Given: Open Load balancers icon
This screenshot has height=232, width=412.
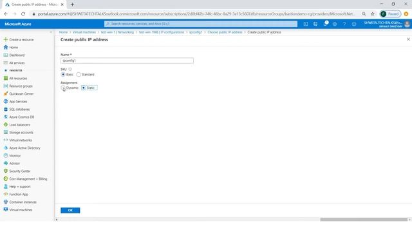Looking at the screenshot, I should (6, 124).
